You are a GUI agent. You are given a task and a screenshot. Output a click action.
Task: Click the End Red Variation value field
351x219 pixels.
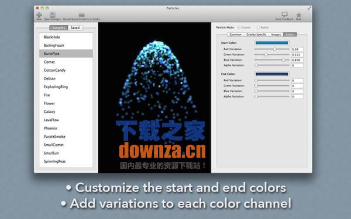pos(297,80)
